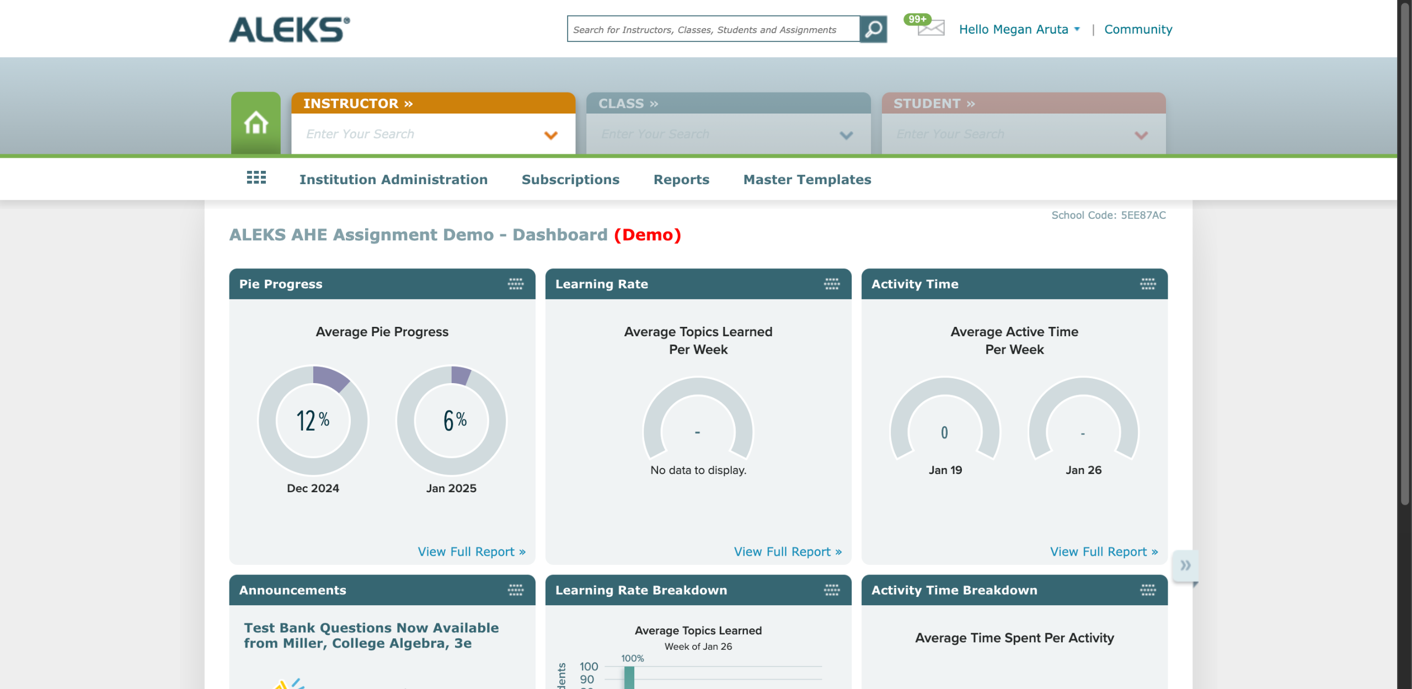The width and height of the screenshot is (1412, 689).
Task: Open the Institution Administration menu
Action: click(393, 179)
